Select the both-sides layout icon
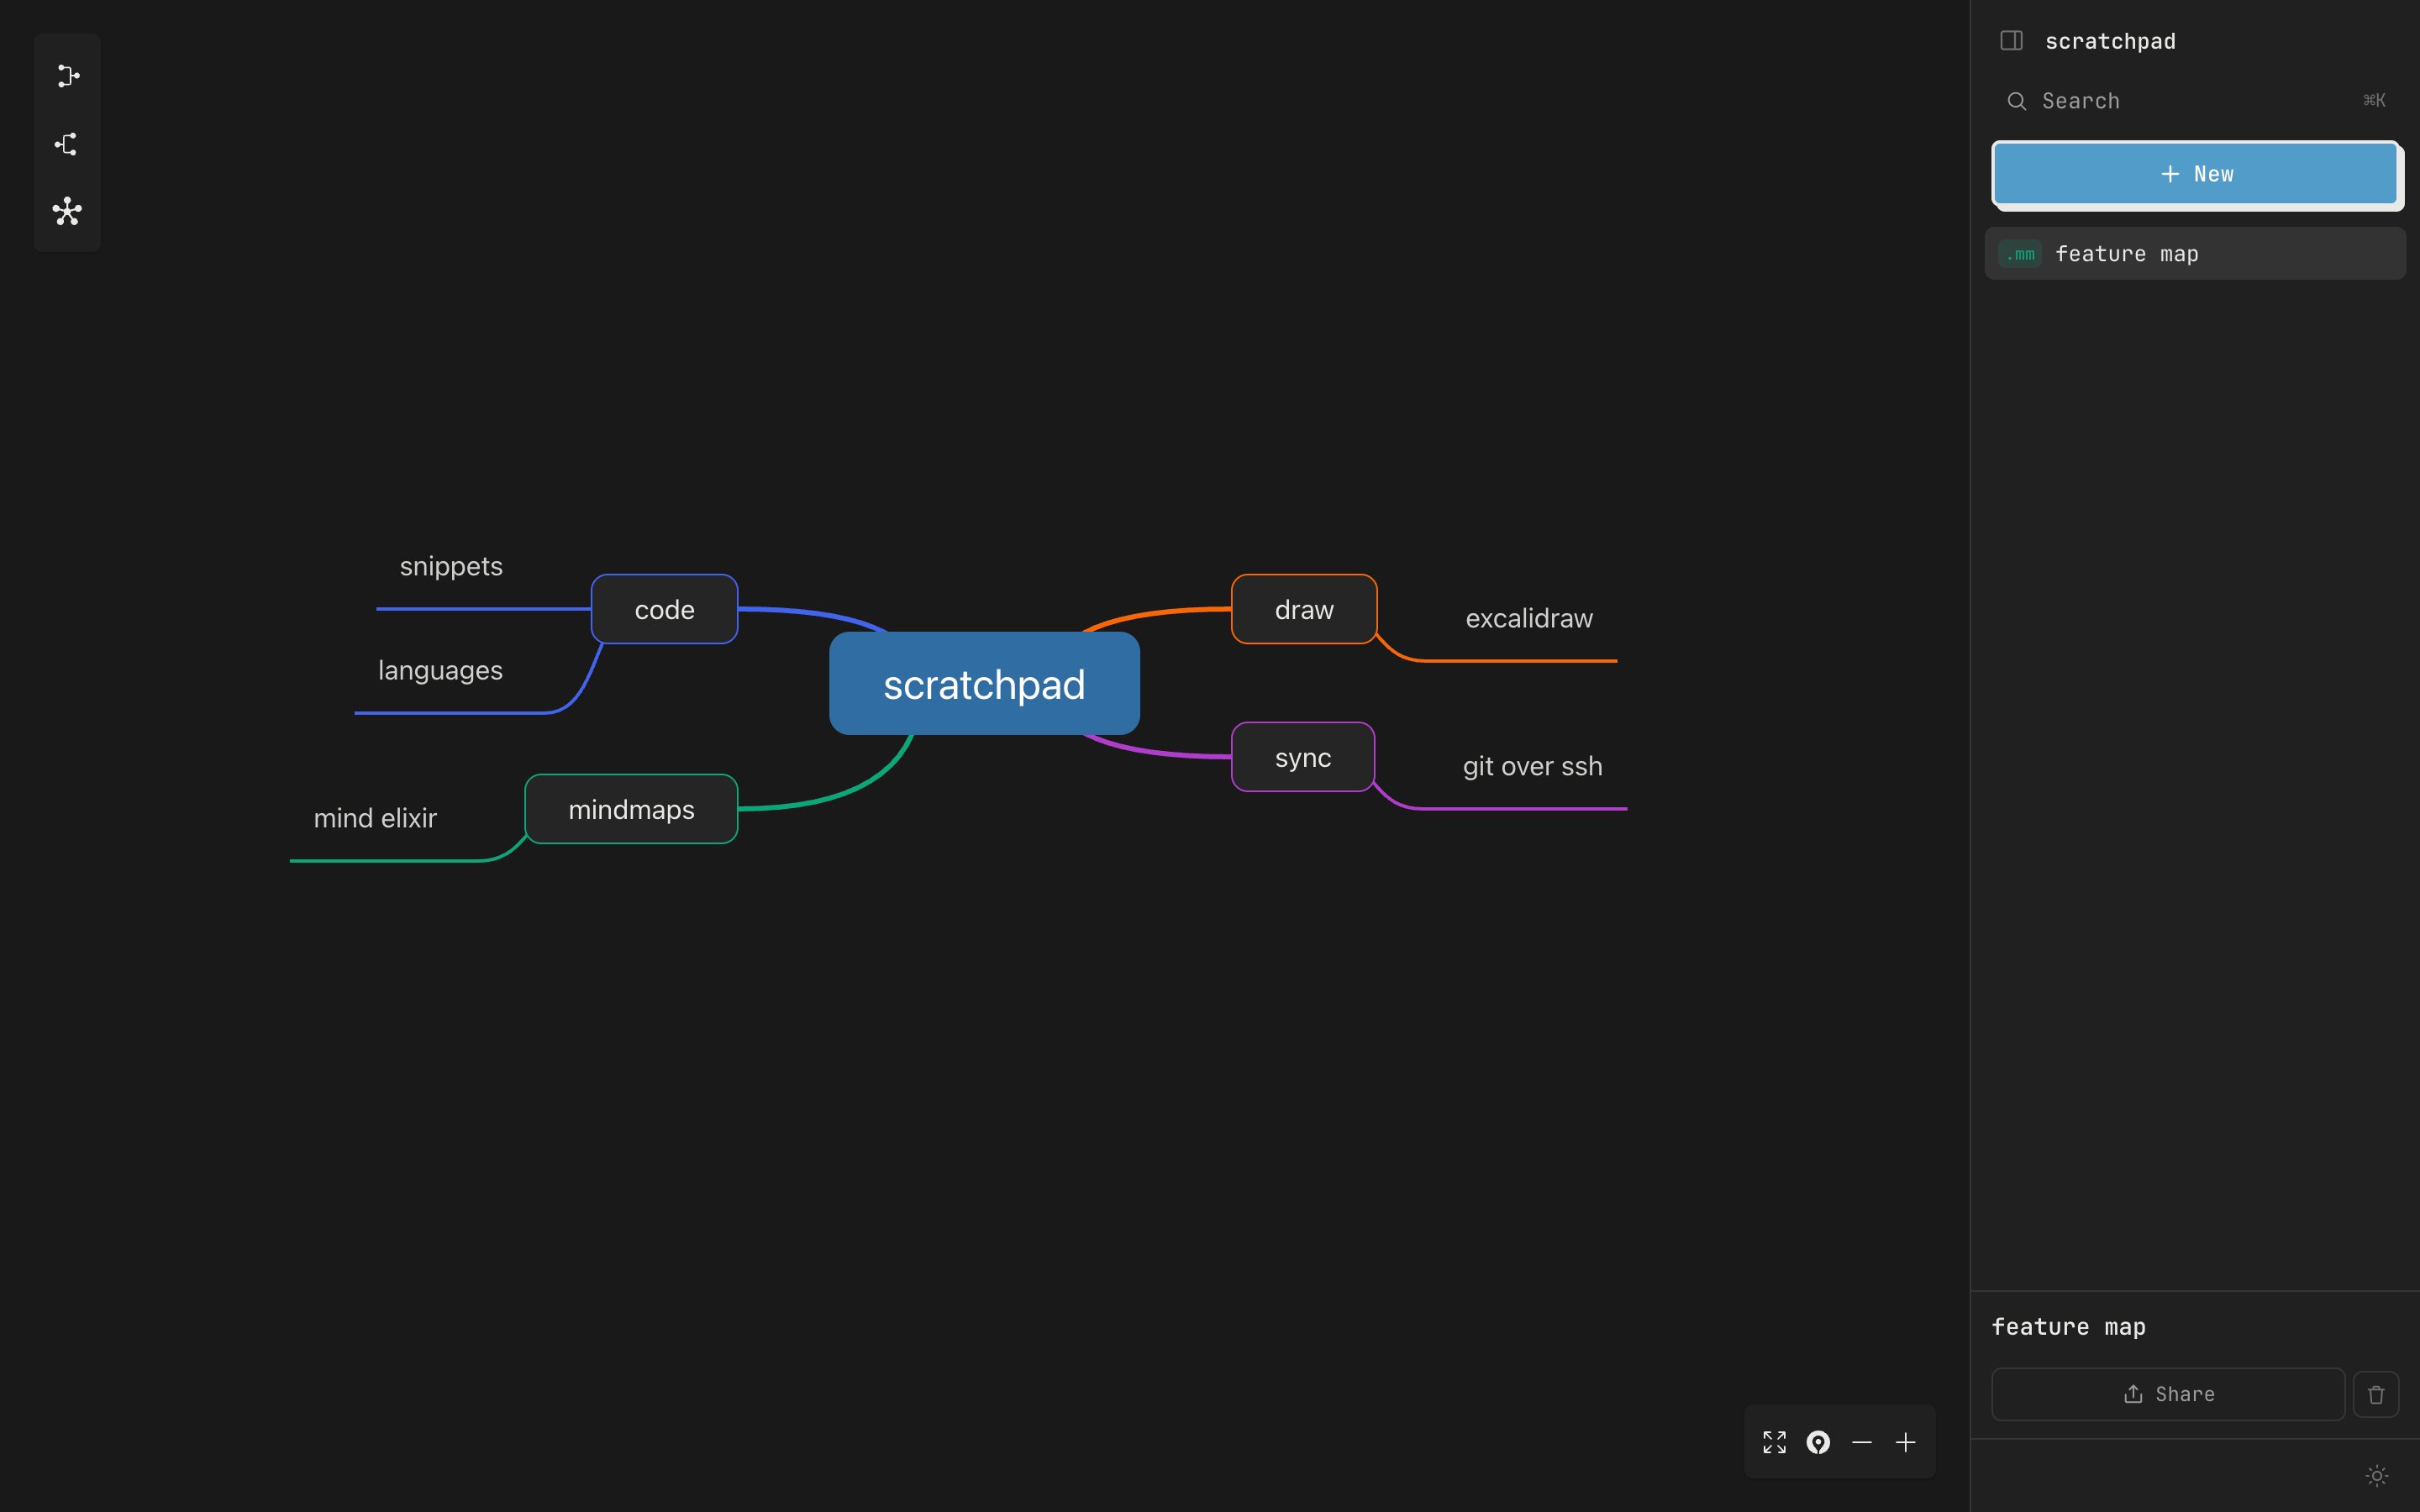2420x1512 pixels. pos(67,211)
